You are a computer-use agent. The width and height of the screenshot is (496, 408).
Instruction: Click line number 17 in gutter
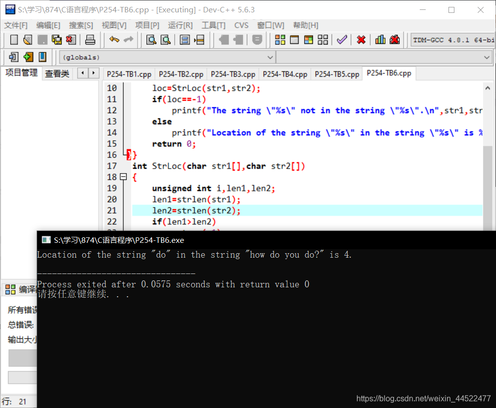coord(112,166)
